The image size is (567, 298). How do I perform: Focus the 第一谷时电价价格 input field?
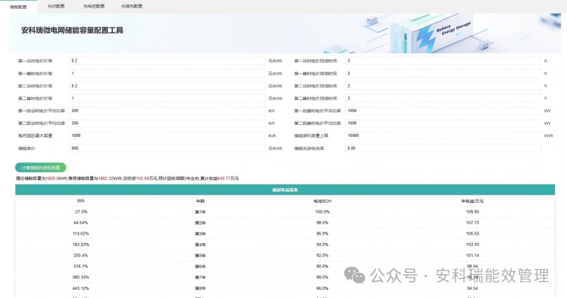pos(167,61)
